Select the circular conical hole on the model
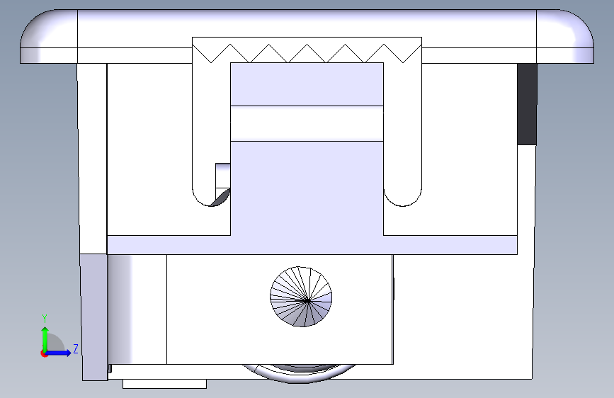The image size is (614, 398). 301,297
